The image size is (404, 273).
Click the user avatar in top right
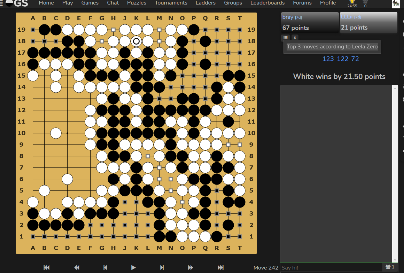pos(396,3)
